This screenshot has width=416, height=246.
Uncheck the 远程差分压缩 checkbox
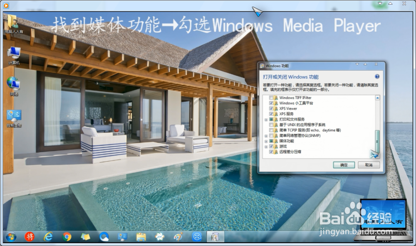pyautogui.click(x=271, y=152)
